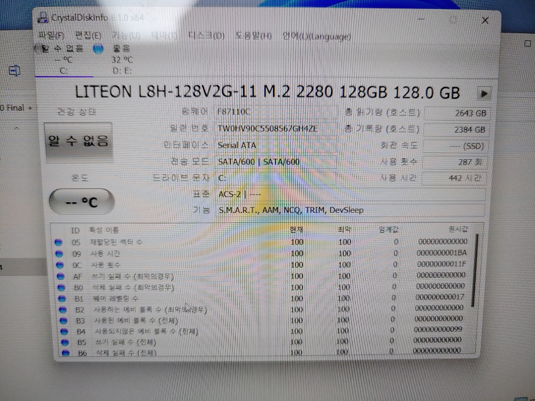
Task: Close the CrystalDiskInfo window
Action: (485, 20)
